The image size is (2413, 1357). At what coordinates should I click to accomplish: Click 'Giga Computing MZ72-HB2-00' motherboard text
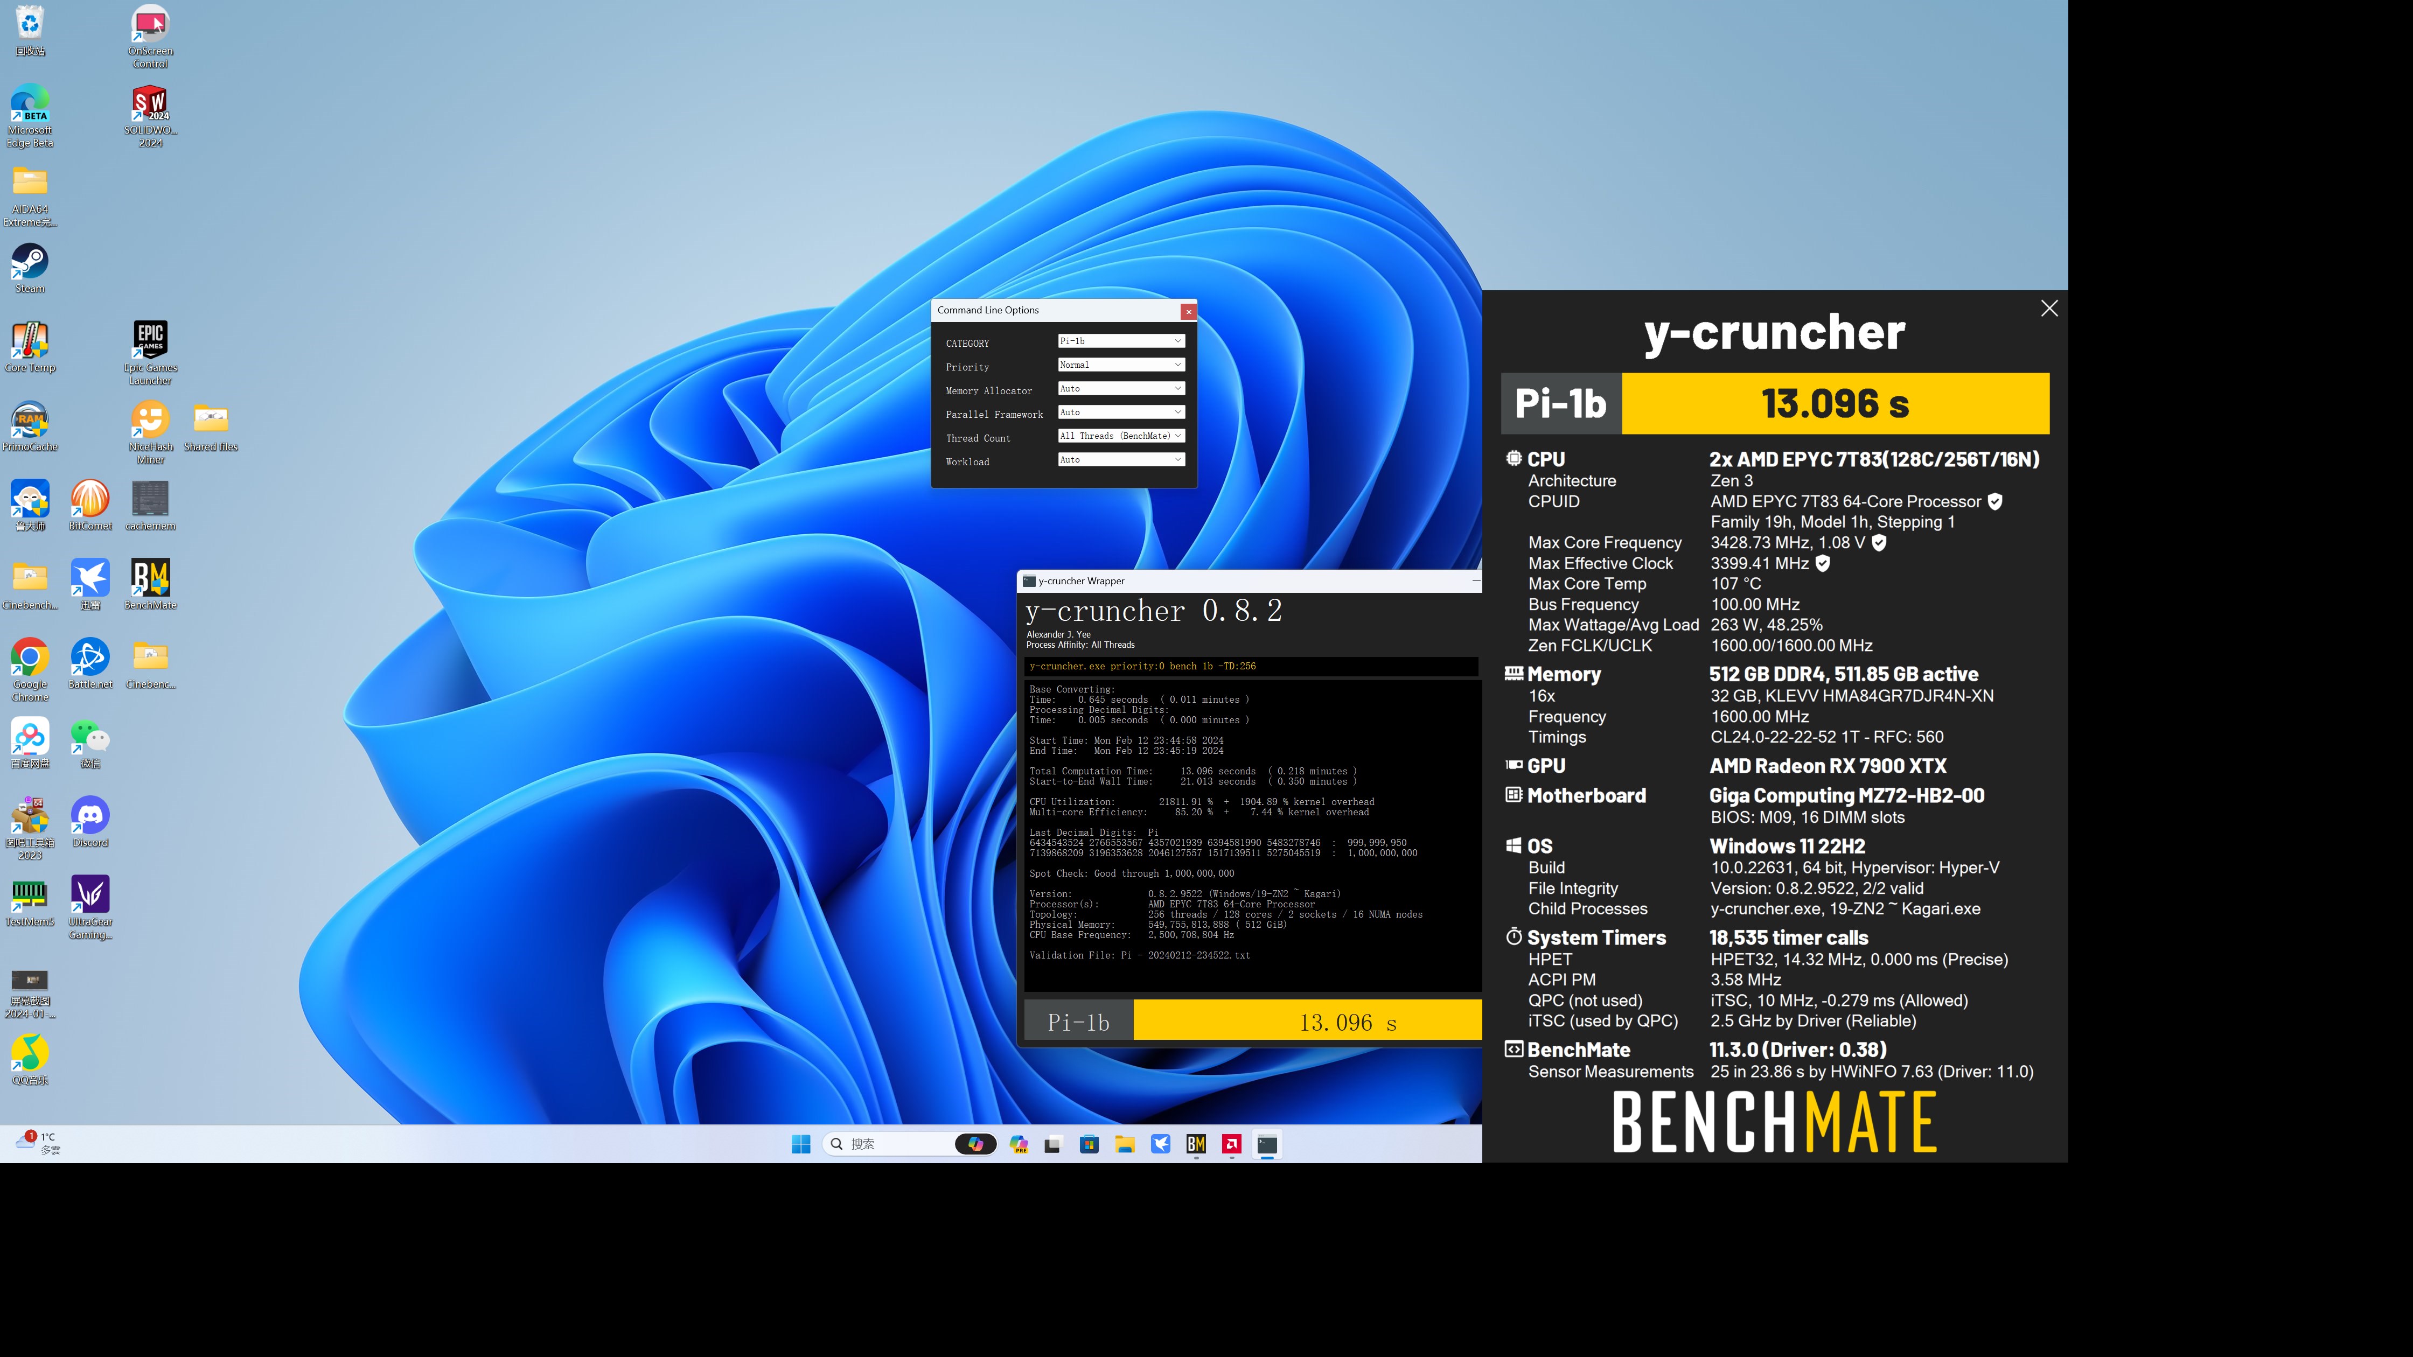click(1846, 795)
